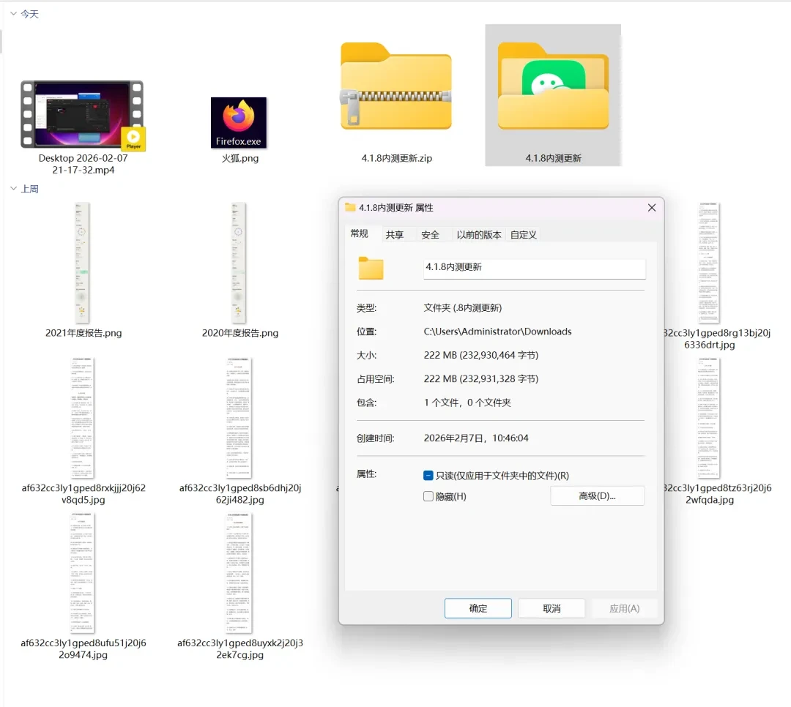Click the 2020年度报告.png file name label
This screenshot has width=791, height=707.
(x=240, y=333)
